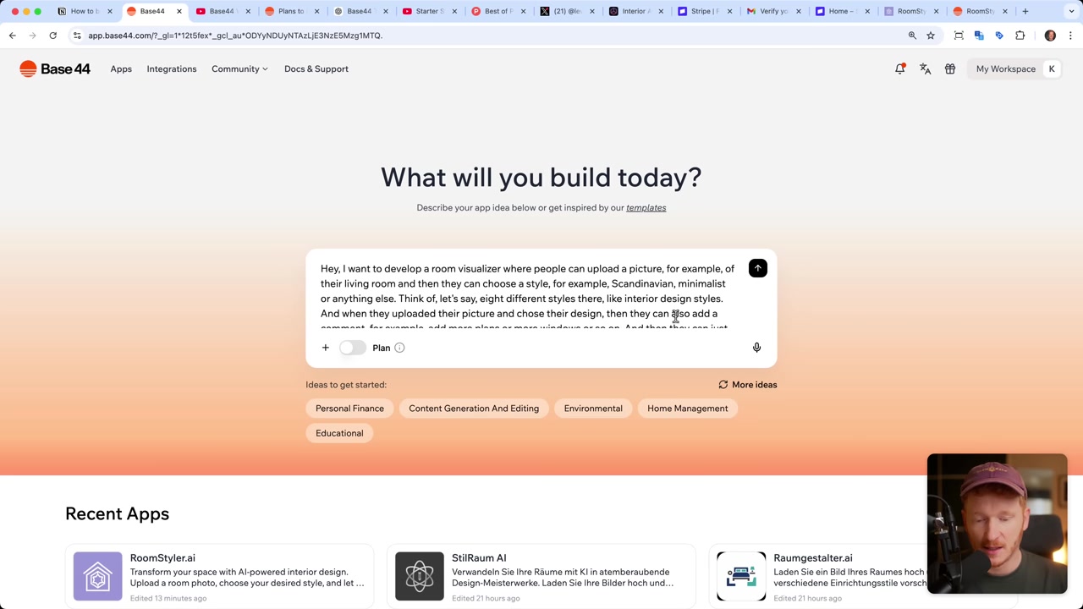Click the Raumgestalter.ai title

[x=812, y=558]
